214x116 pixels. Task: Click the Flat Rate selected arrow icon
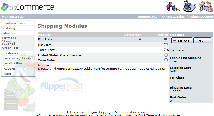(166, 39)
